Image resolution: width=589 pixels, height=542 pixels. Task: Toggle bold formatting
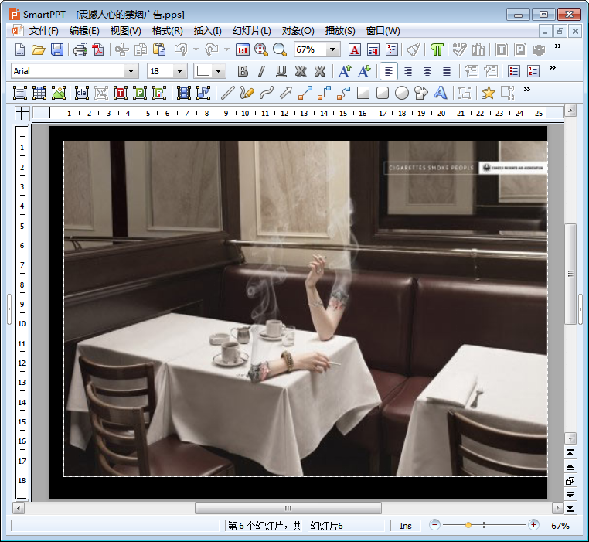243,71
